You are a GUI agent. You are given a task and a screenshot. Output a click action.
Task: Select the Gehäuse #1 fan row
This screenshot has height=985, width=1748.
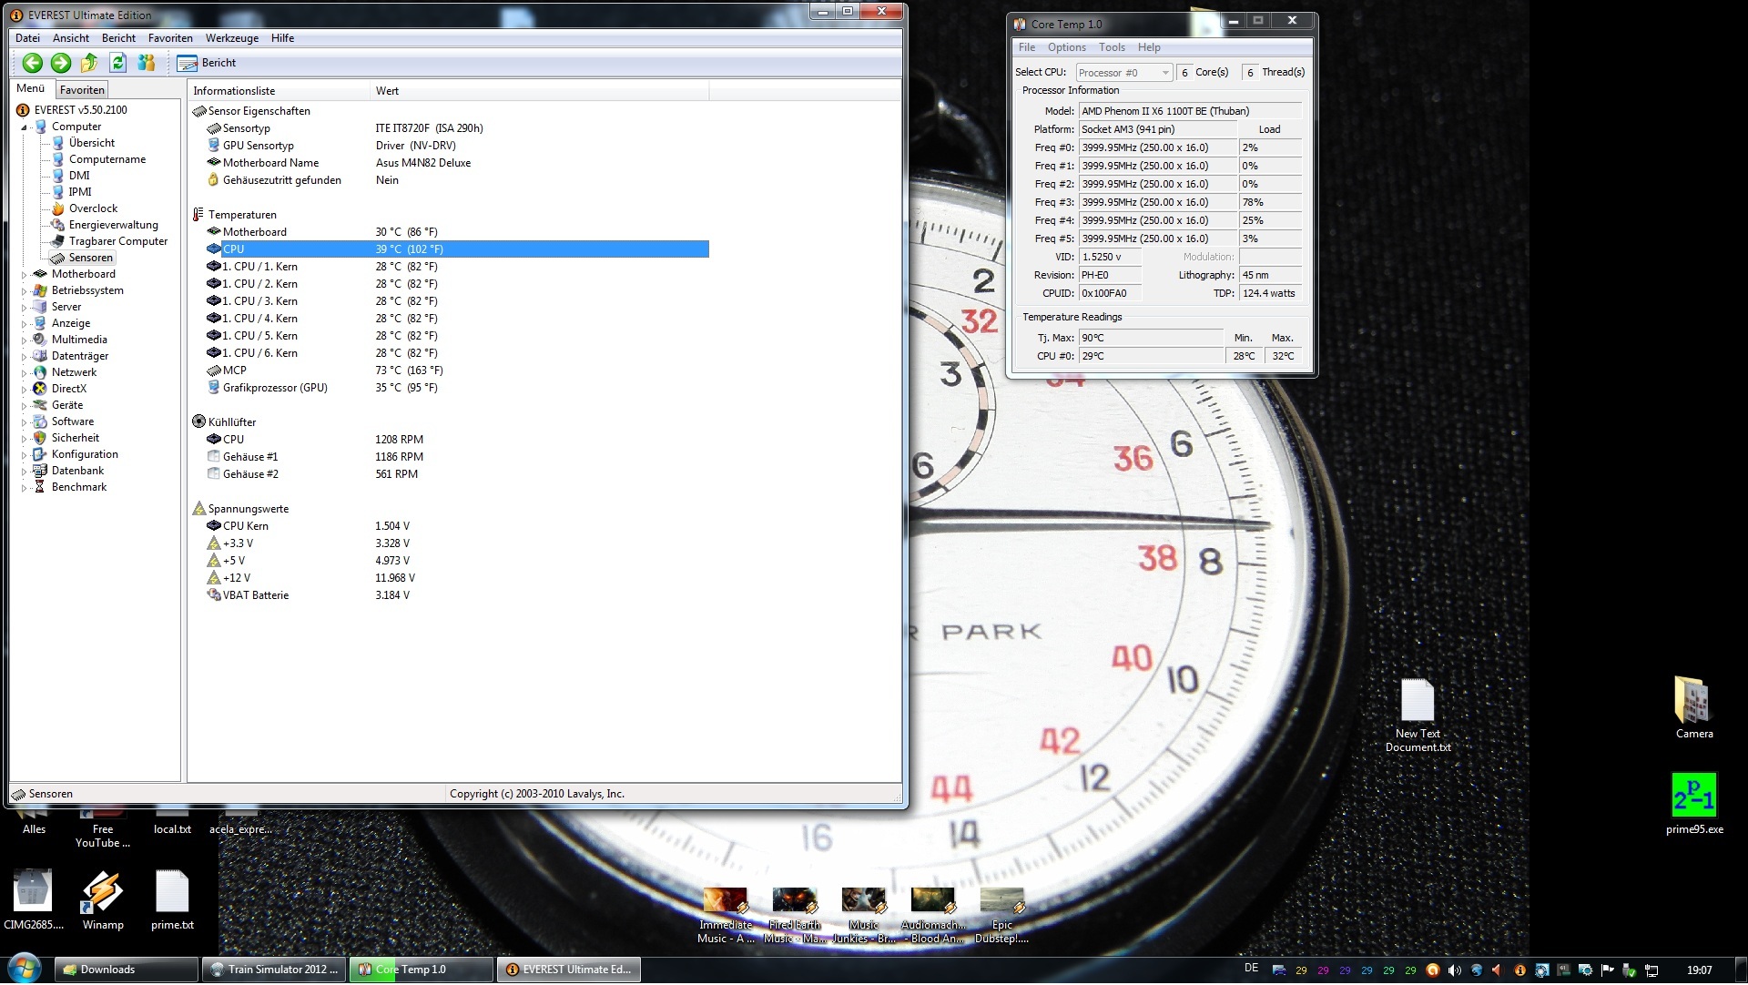[458, 457]
